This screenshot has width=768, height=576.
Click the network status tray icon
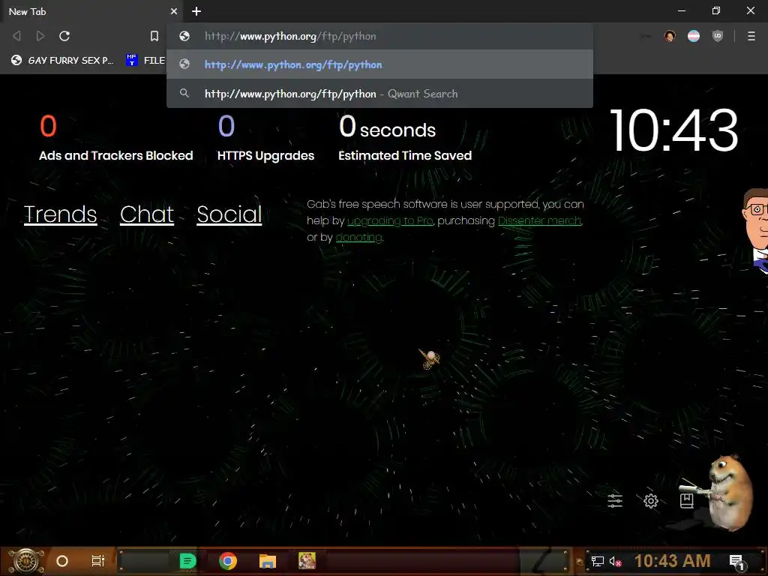(598, 561)
